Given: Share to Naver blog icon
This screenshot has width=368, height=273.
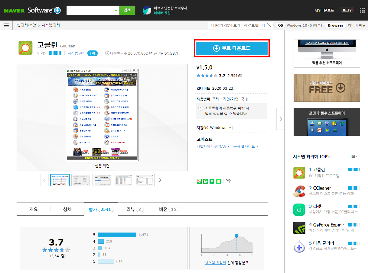Looking at the screenshot, I should (x=199, y=181).
